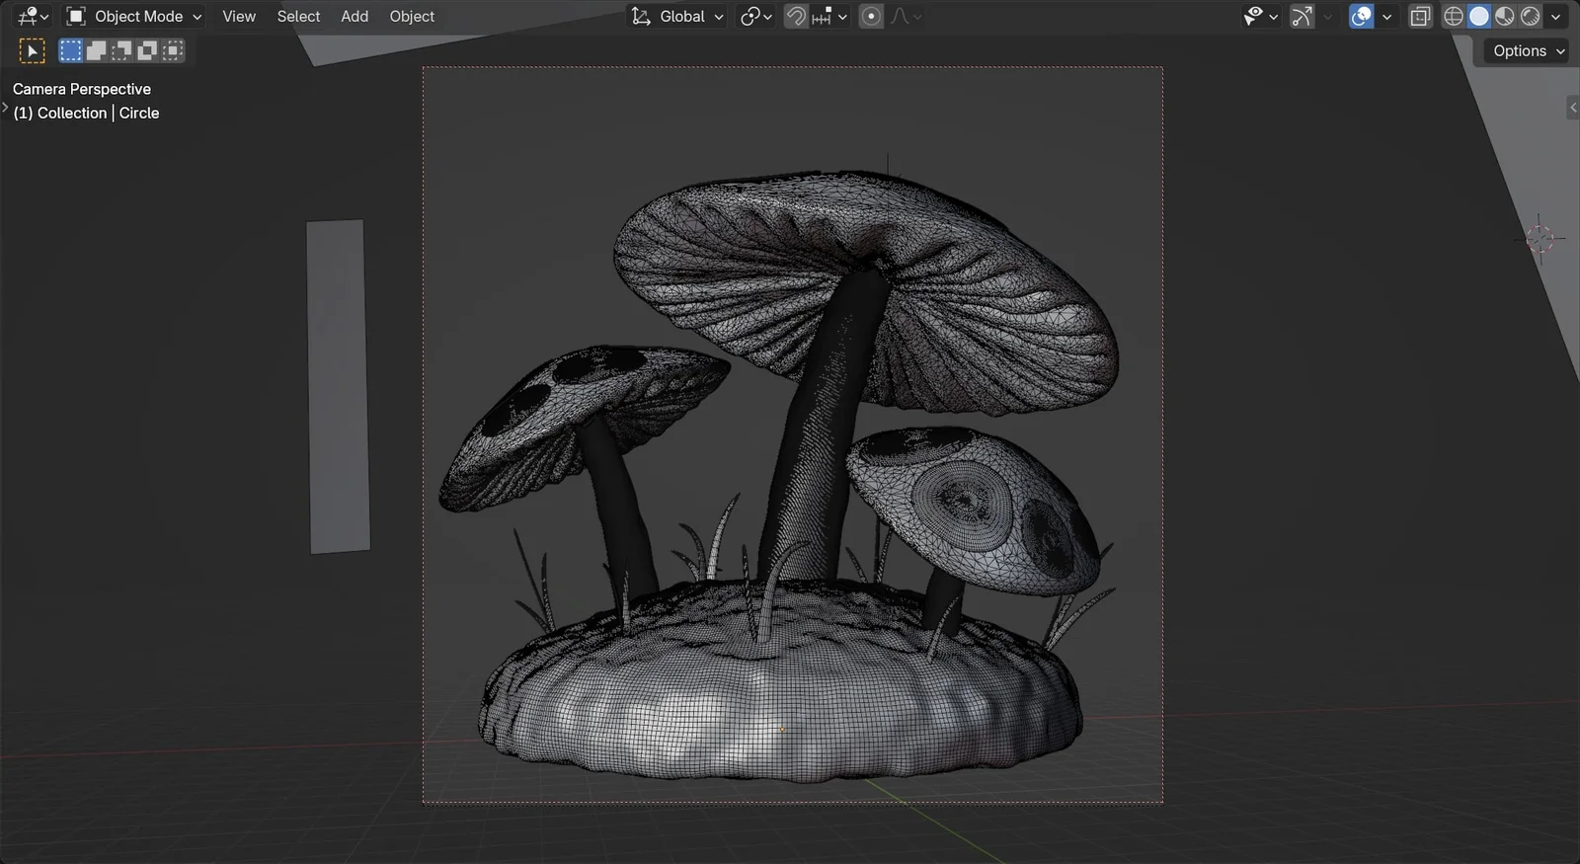Open the Global transform orientation dropdown

point(677,16)
